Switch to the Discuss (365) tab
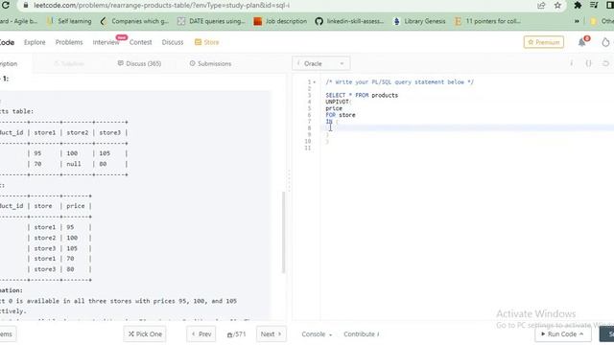614x345 pixels. 139,63
